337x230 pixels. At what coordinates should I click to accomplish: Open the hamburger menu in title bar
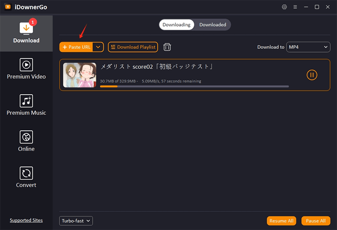(x=295, y=7)
